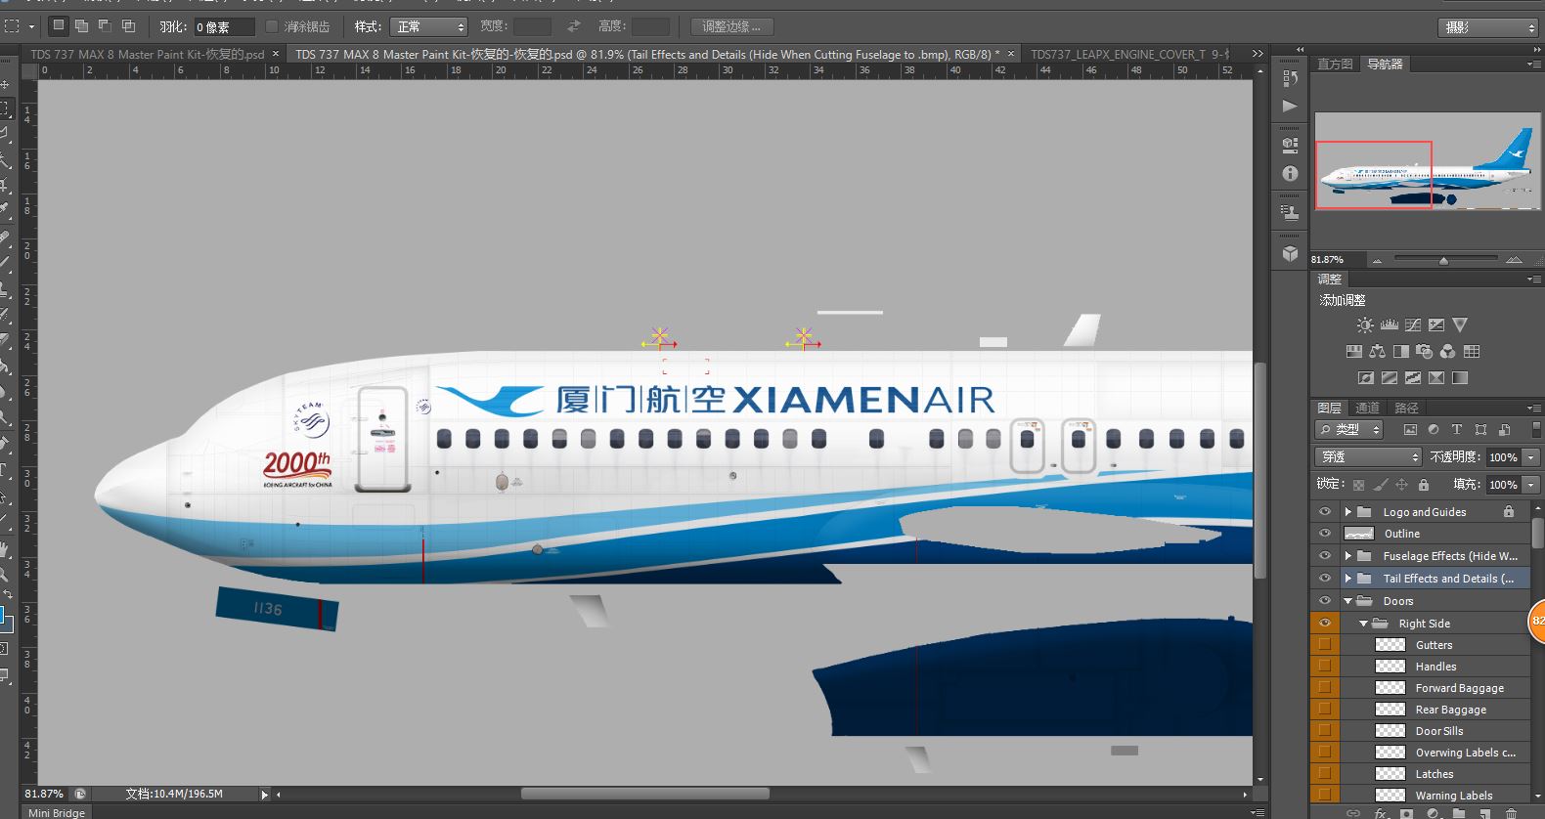The image size is (1545, 819).
Task: Swap width and height values
Action: 574,26
